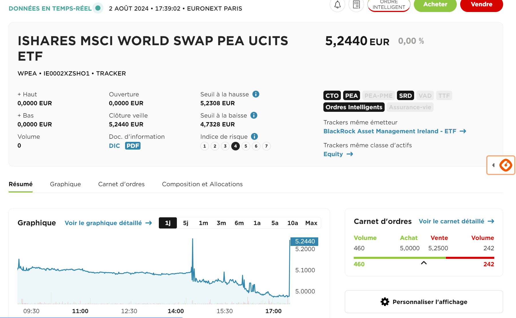The height and width of the screenshot is (318, 516).
Task: Click the PEA-PME badge
Action: (378, 96)
